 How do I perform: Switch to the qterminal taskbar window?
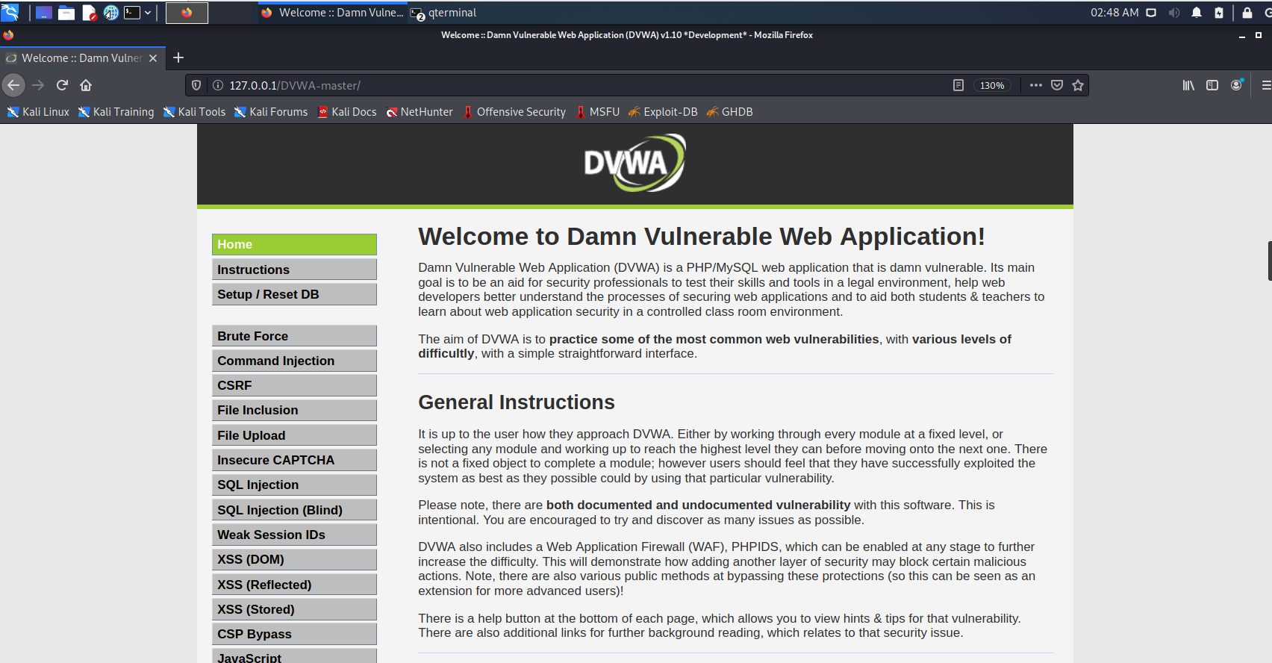pyautogui.click(x=443, y=13)
